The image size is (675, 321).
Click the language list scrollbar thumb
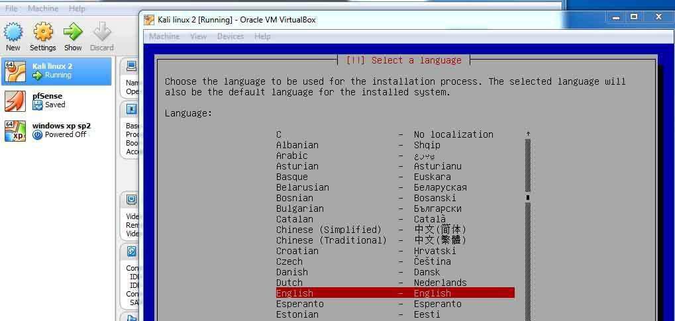click(528, 197)
